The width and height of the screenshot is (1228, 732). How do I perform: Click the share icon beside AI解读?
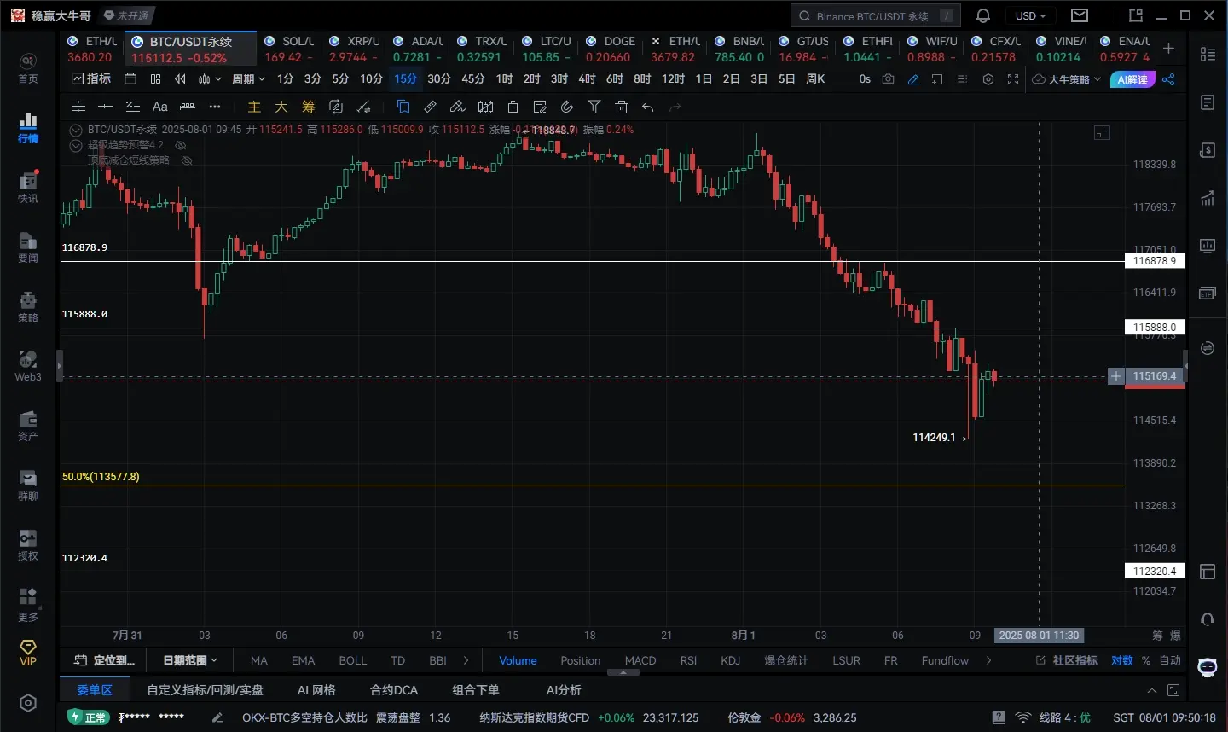pyautogui.click(x=1168, y=79)
